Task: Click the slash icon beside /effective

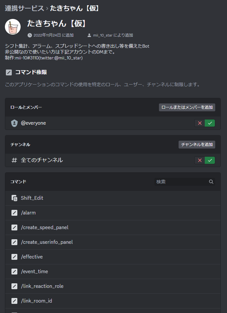Action: (14, 257)
